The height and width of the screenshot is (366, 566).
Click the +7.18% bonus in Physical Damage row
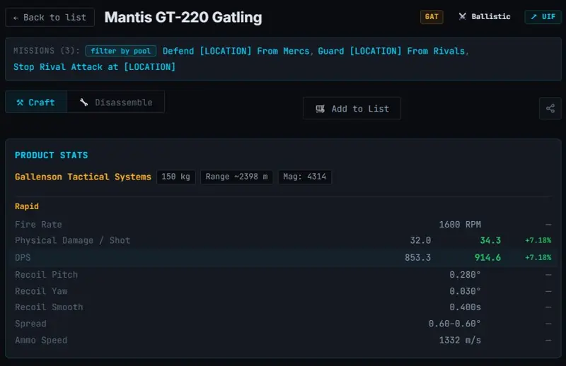(538, 240)
